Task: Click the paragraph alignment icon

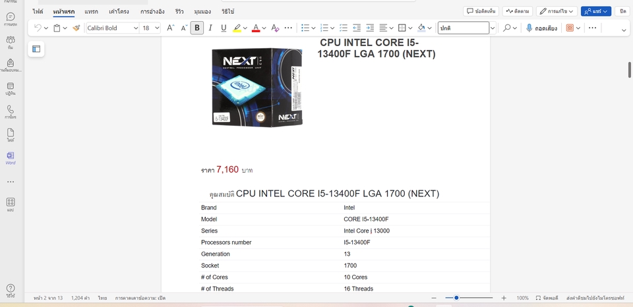Action: point(383,28)
